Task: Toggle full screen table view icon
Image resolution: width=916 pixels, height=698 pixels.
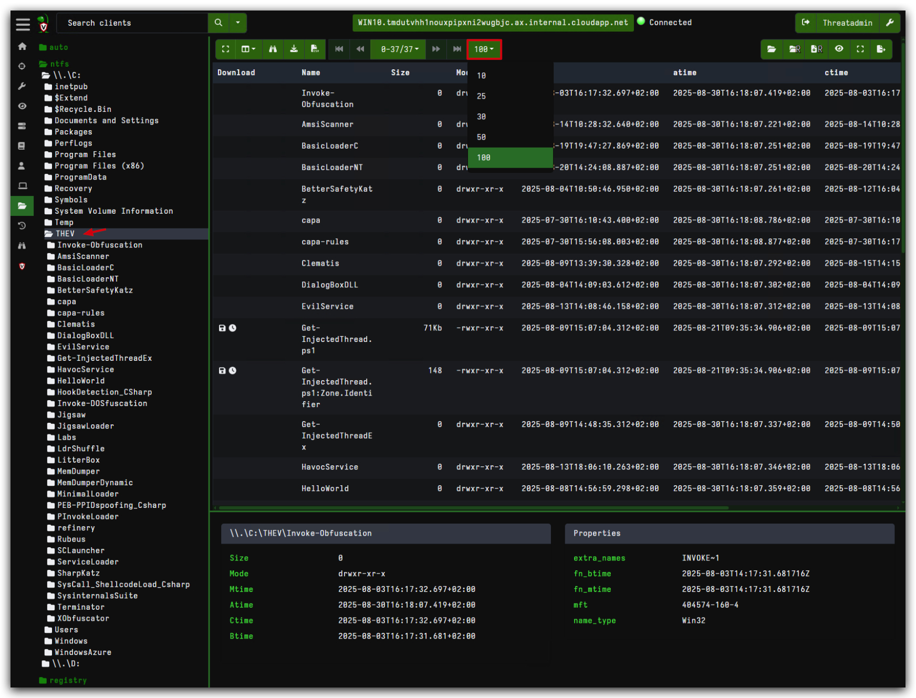Action: 226,49
